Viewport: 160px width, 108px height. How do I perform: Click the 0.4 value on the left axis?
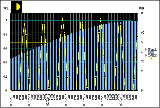pos(6,62)
